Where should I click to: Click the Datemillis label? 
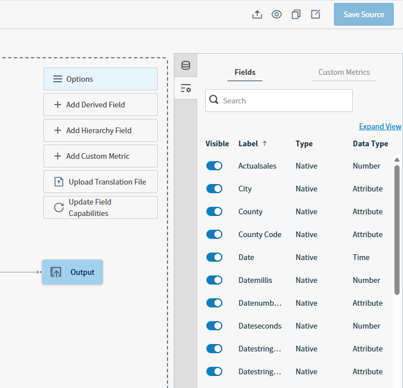click(x=255, y=281)
